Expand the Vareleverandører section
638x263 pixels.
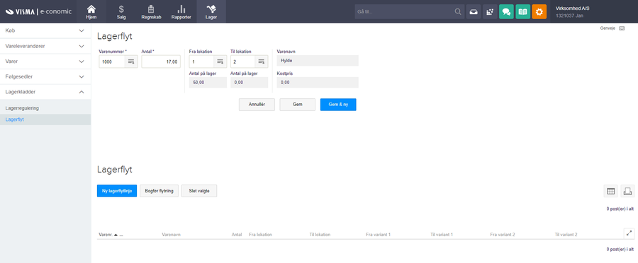tap(45, 46)
